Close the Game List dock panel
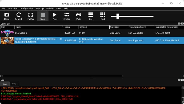 tap(182, 24)
